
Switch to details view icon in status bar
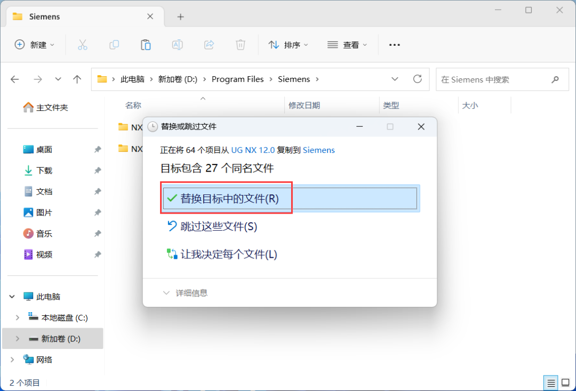click(x=550, y=384)
